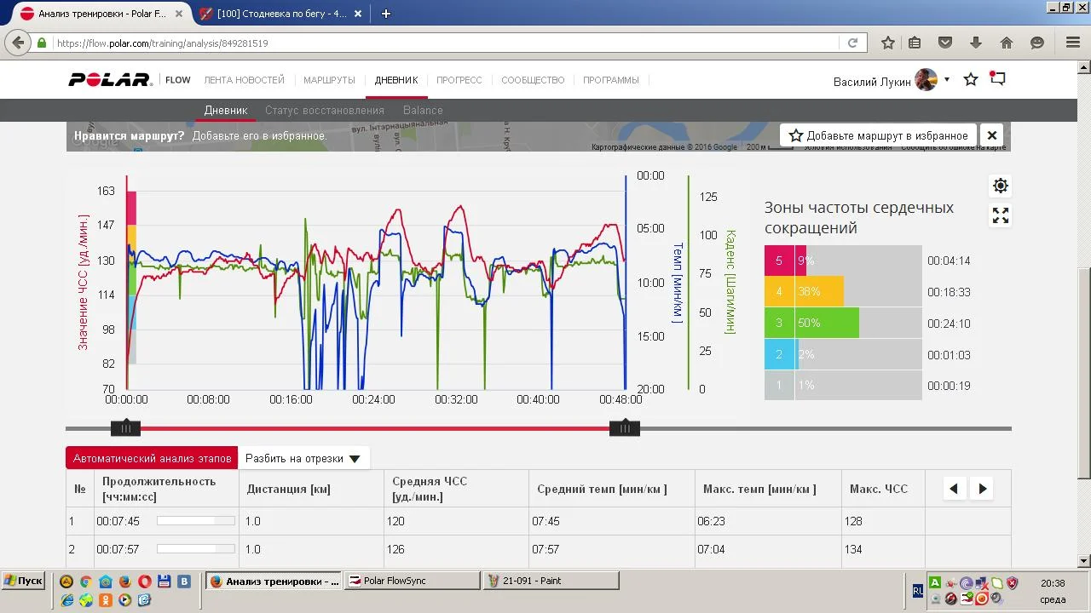Open Polar FlowSync from the taskbar
The width and height of the screenshot is (1091, 613).
tap(412, 581)
